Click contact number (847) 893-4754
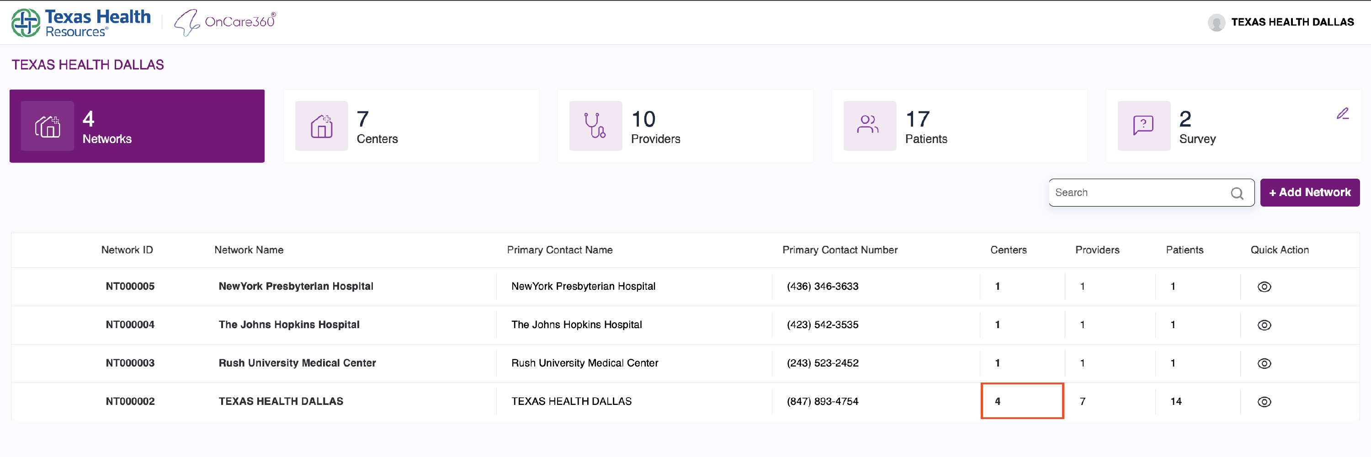Viewport: 1371px width, 457px height. (822, 401)
